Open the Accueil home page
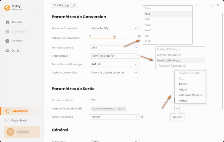 16,22
